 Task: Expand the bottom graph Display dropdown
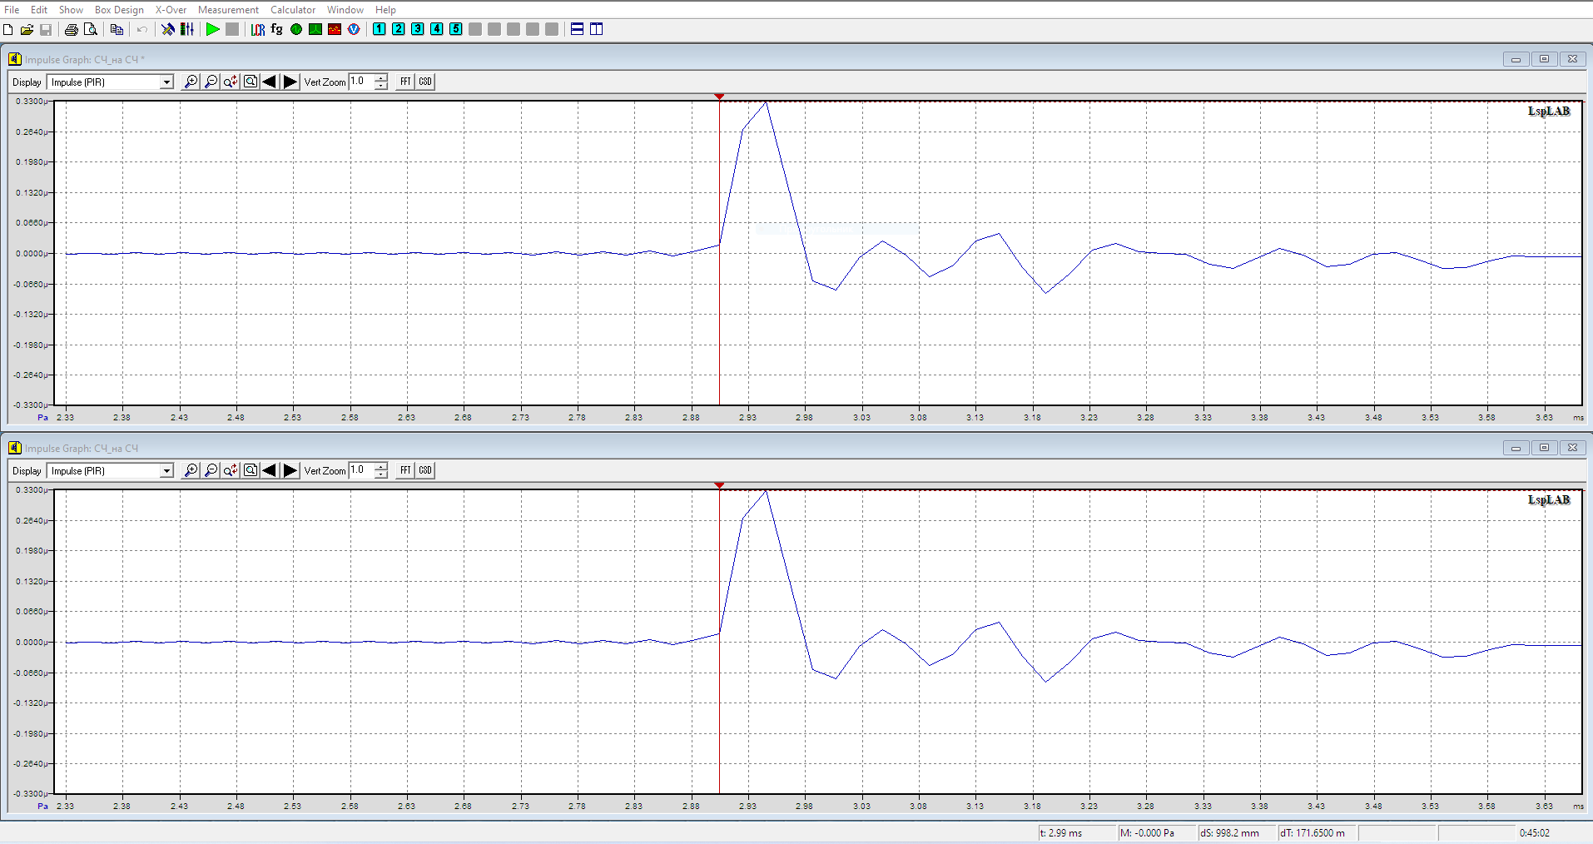[x=166, y=471]
